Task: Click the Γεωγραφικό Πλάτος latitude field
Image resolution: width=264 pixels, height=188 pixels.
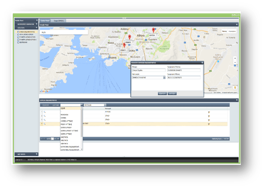Action: click(183, 70)
